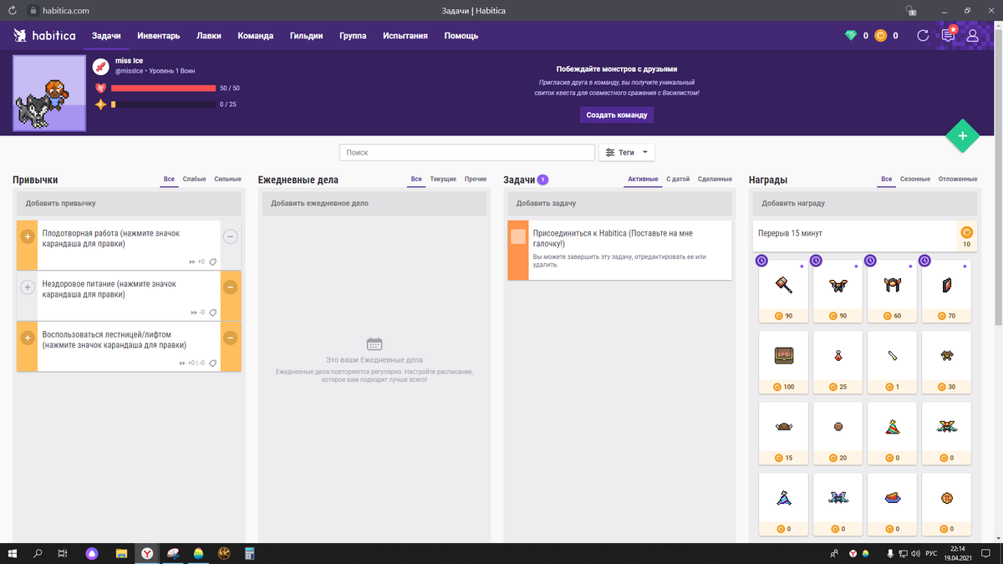Click the Добавить привычку input field
Image resolution: width=1003 pixels, height=564 pixels.
click(x=129, y=203)
